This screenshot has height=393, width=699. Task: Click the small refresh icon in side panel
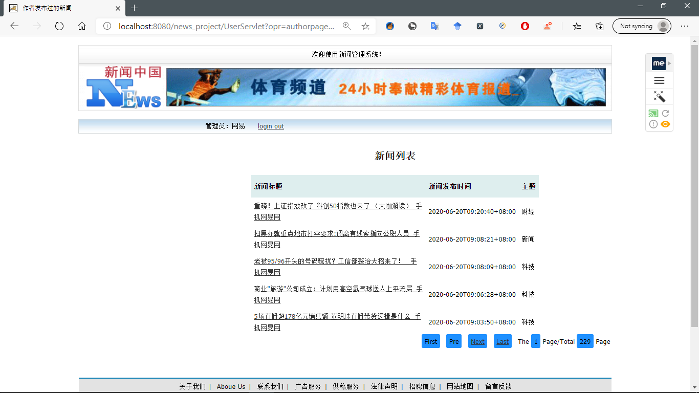tap(665, 114)
